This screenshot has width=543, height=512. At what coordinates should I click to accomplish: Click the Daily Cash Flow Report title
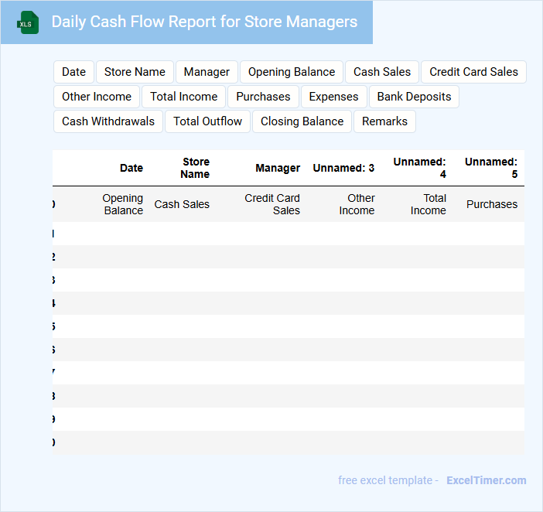204,22
